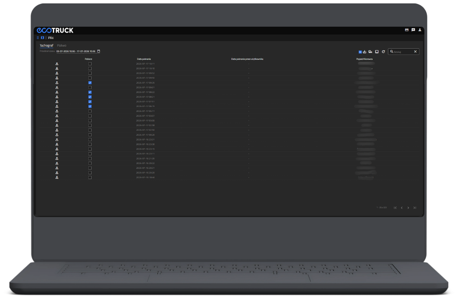458x308 pixels.
Task: Open the calendar date range picker
Action: (x=99, y=51)
